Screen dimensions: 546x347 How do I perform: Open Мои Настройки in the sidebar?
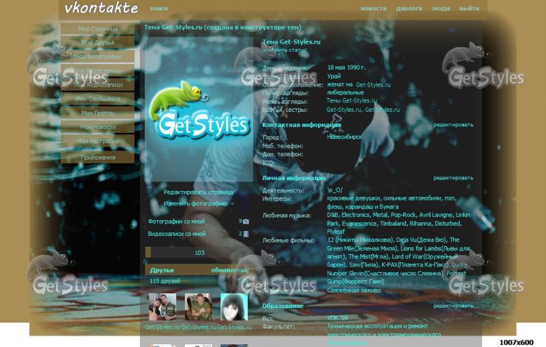coord(98,141)
